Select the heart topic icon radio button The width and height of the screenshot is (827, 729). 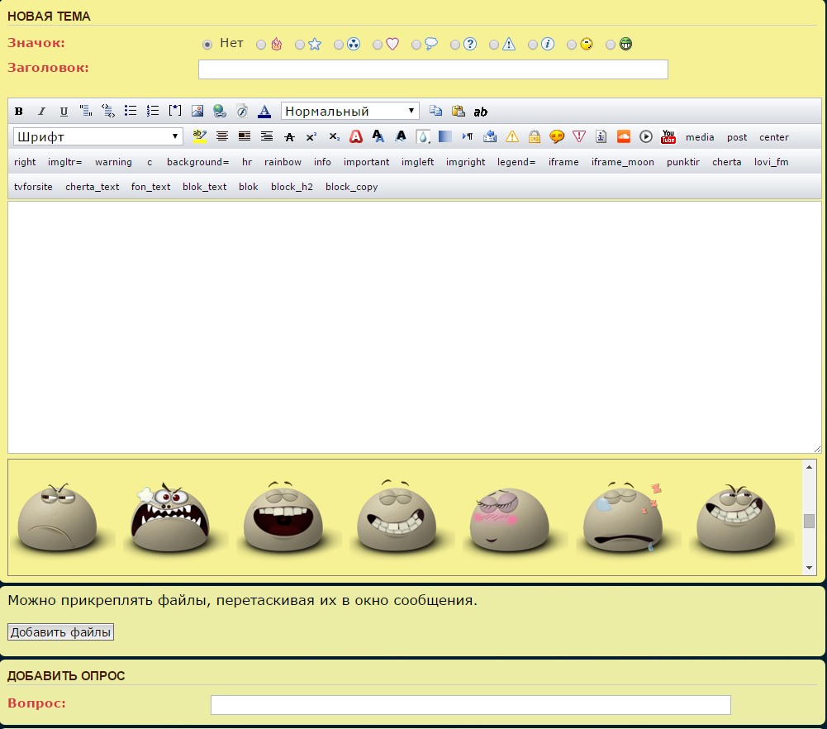378,45
